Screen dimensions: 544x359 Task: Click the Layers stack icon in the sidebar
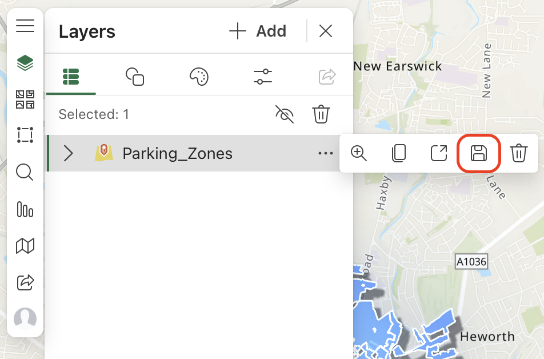point(25,62)
